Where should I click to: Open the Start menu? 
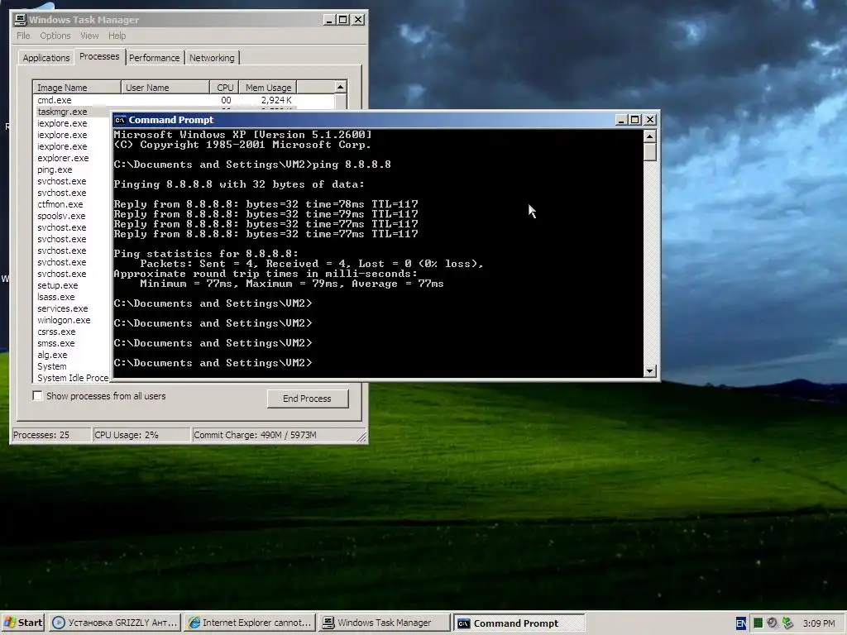point(22,623)
